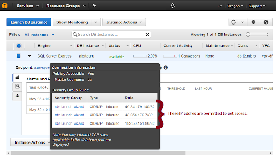This screenshot has width=276, height=160.
Task: Open the settings gear icon
Action: (253, 22)
